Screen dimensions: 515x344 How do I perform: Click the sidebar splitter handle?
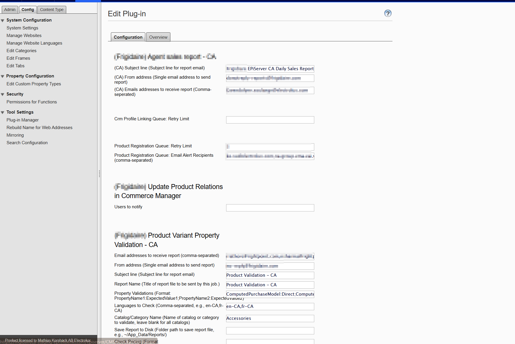pyautogui.click(x=99, y=174)
